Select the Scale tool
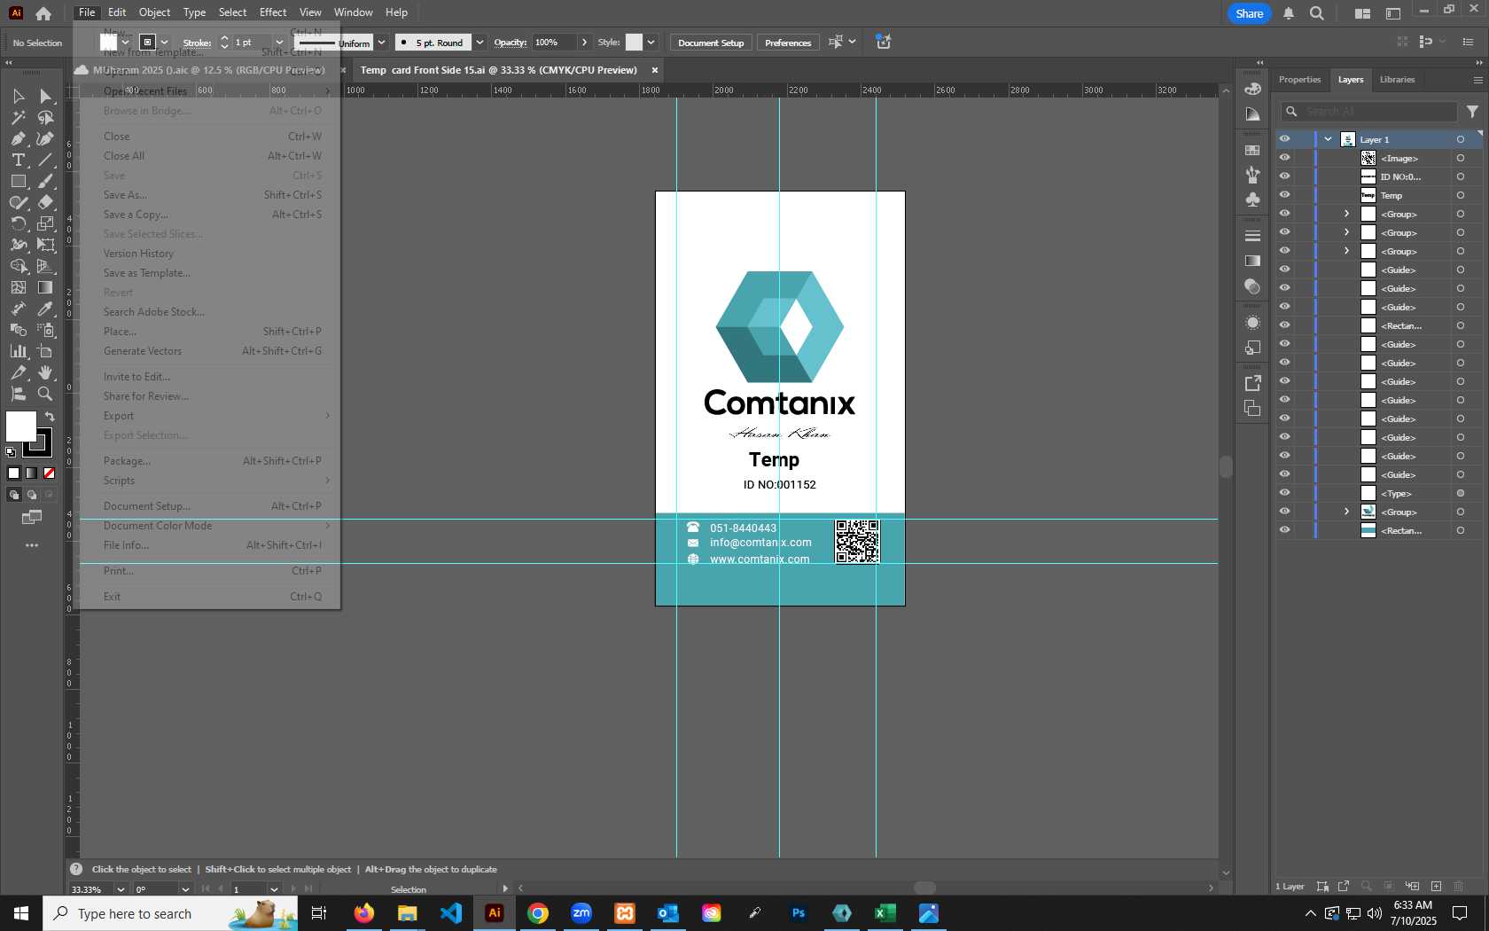The image size is (1489, 931). coord(45,223)
